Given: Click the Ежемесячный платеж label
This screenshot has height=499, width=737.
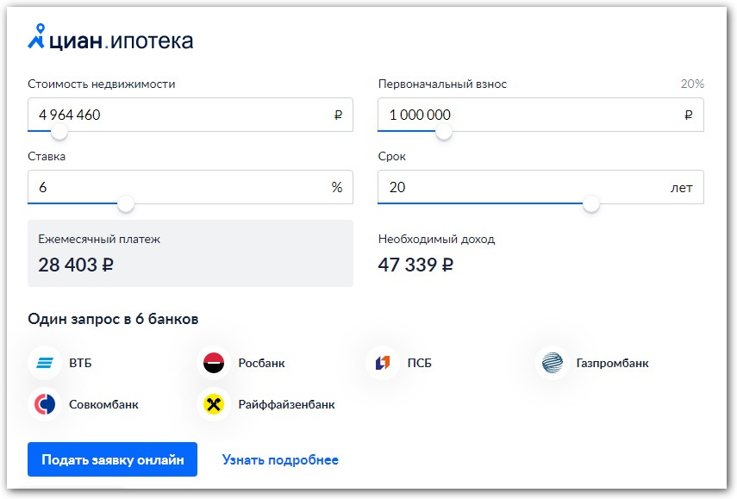Looking at the screenshot, I should pyautogui.click(x=99, y=240).
